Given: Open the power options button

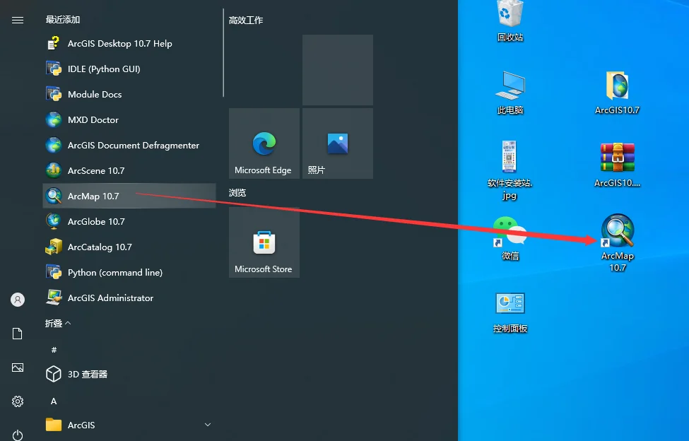Looking at the screenshot, I should 18,435.
